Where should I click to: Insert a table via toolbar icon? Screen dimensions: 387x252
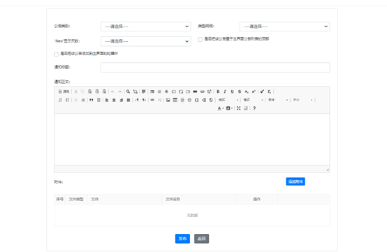pos(175,100)
